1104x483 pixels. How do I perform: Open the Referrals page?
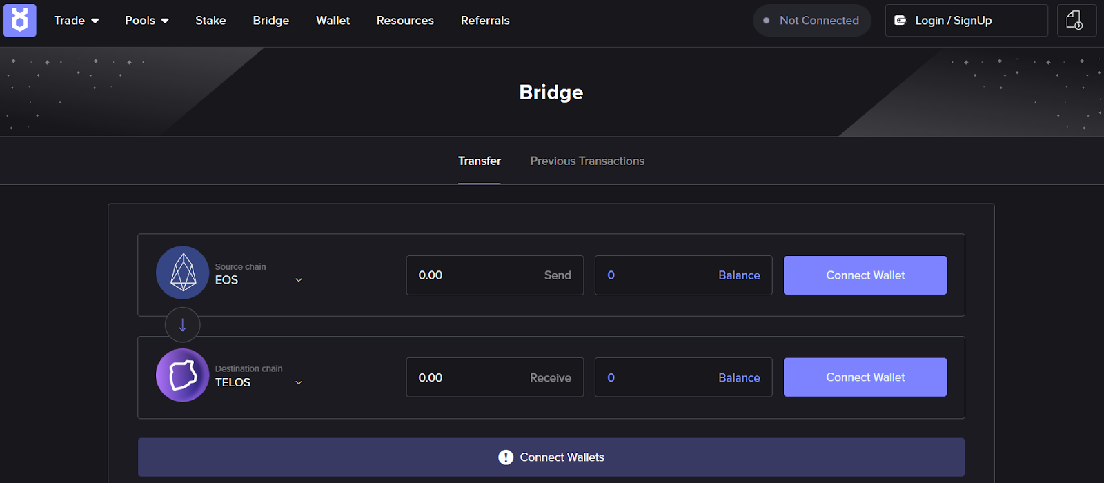pos(485,21)
